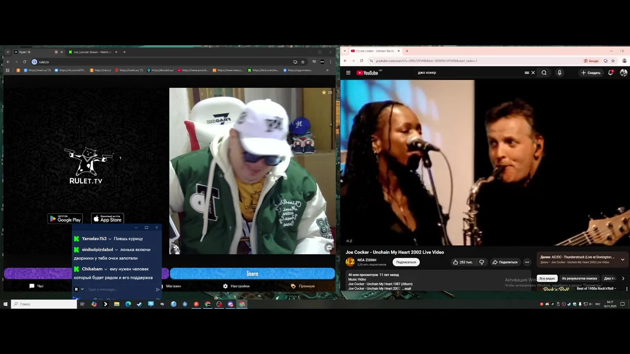Click the star rating icon on the webcam
This screenshot has height=354, width=630.
click(x=324, y=92)
